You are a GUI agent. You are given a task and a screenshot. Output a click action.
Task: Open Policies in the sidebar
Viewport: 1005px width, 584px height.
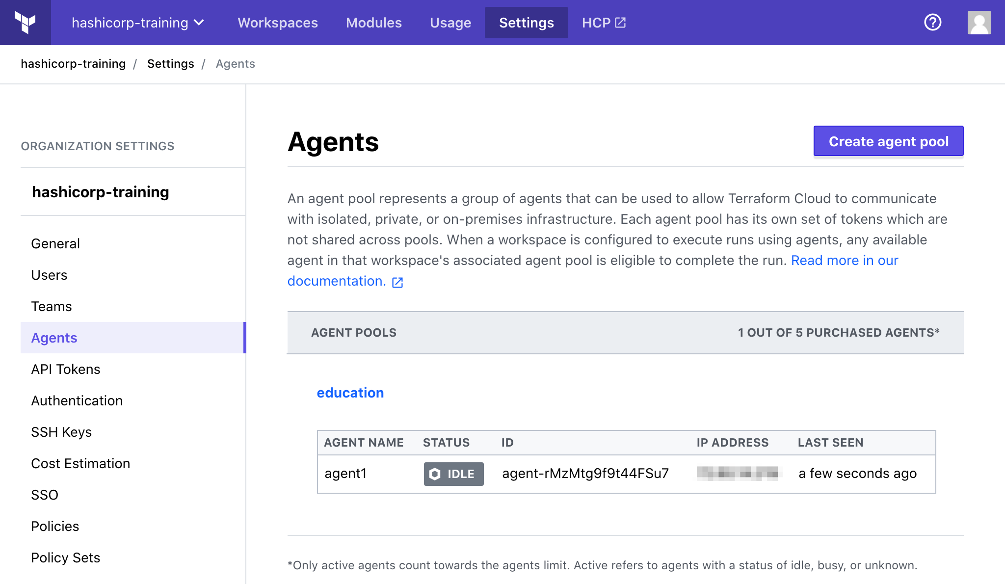(x=54, y=526)
